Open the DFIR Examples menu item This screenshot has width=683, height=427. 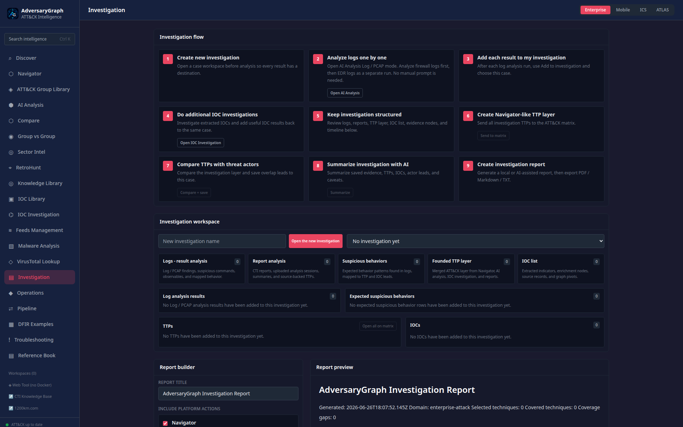[39, 324]
